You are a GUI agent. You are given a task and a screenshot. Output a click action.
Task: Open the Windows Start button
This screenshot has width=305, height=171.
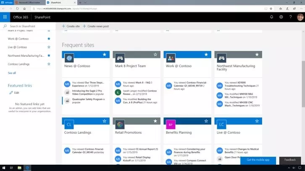click(x=4, y=168)
